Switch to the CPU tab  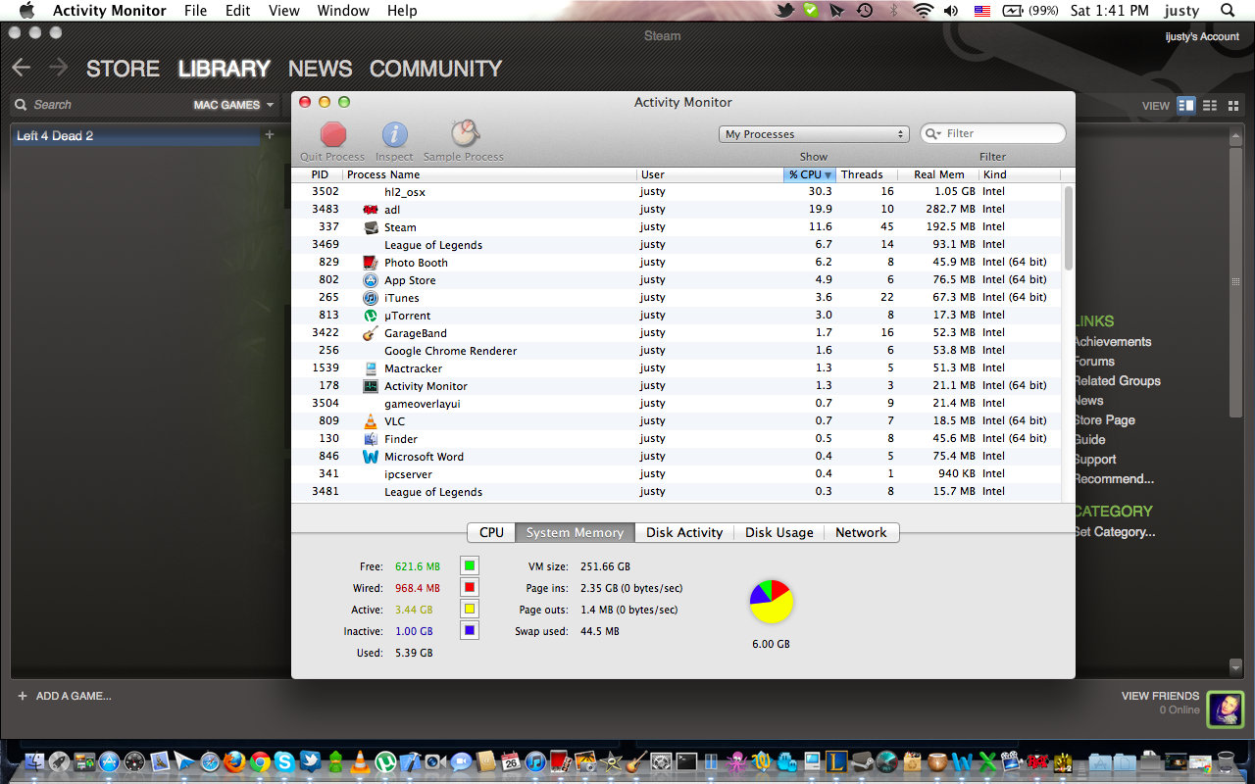click(x=492, y=532)
